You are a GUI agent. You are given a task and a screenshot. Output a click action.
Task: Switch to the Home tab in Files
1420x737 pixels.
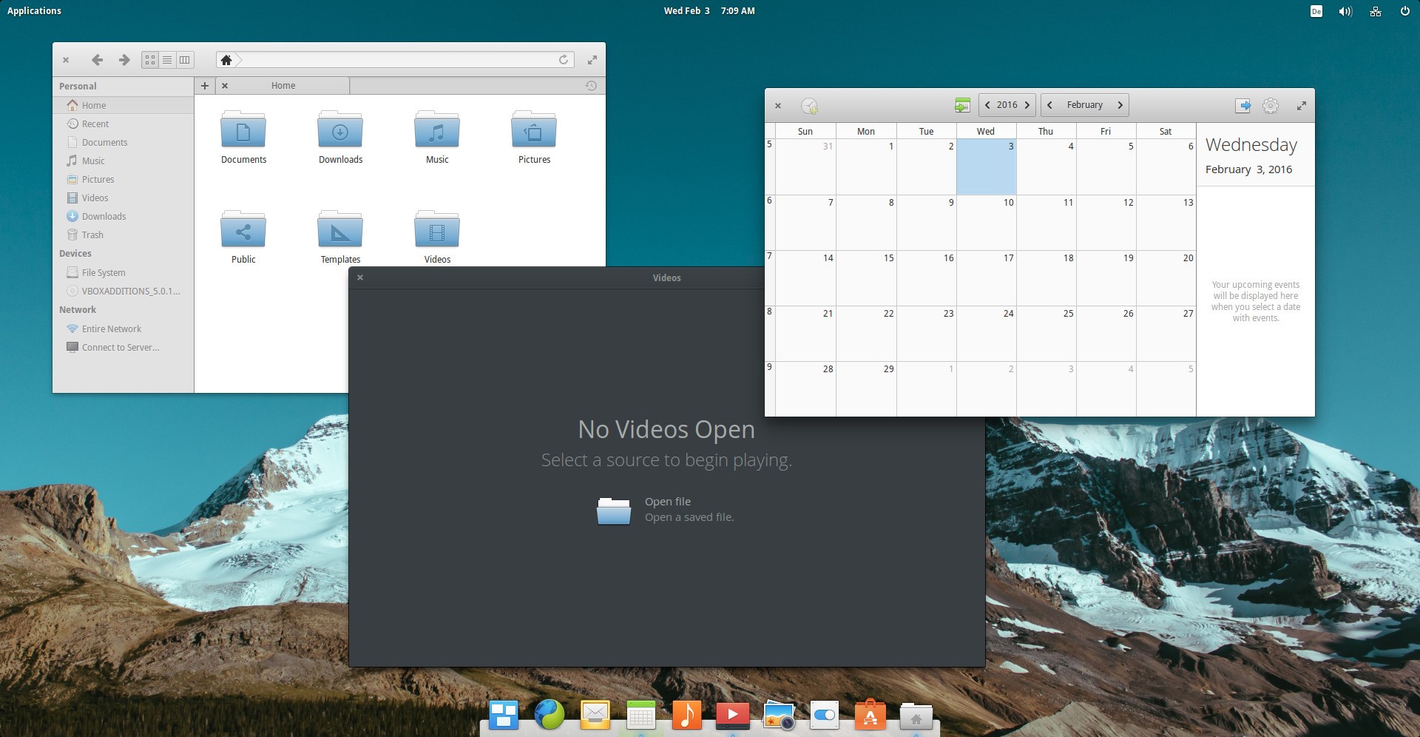(x=283, y=86)
